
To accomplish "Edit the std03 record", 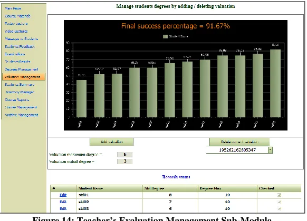I will [x=63, y=209].
